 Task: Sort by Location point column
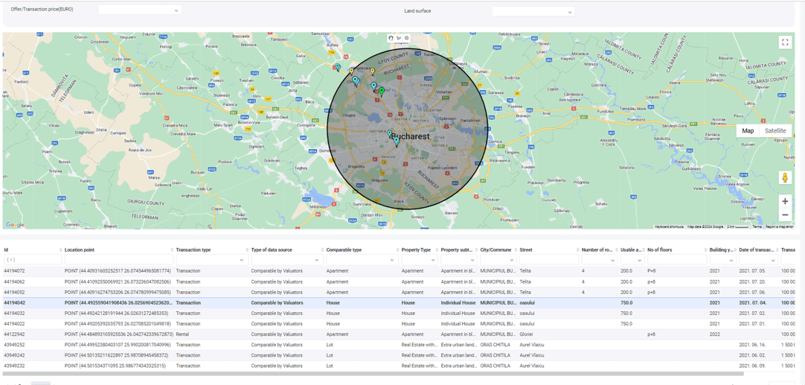(x=172, y=249)
